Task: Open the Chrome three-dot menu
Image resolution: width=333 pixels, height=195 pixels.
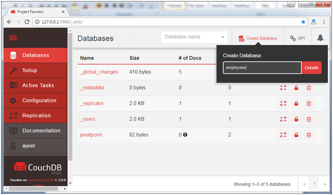Action: tap(323, 22)
